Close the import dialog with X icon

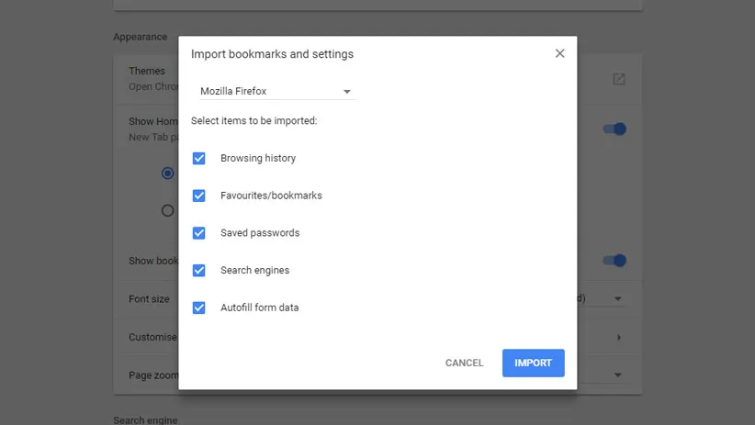[559, 53]
